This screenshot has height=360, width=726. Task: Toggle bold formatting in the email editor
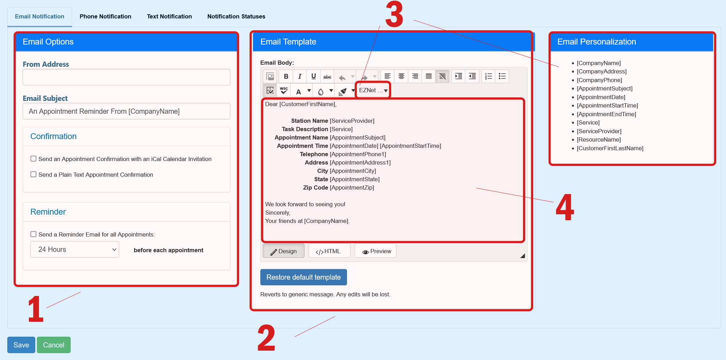click(286, 76)
